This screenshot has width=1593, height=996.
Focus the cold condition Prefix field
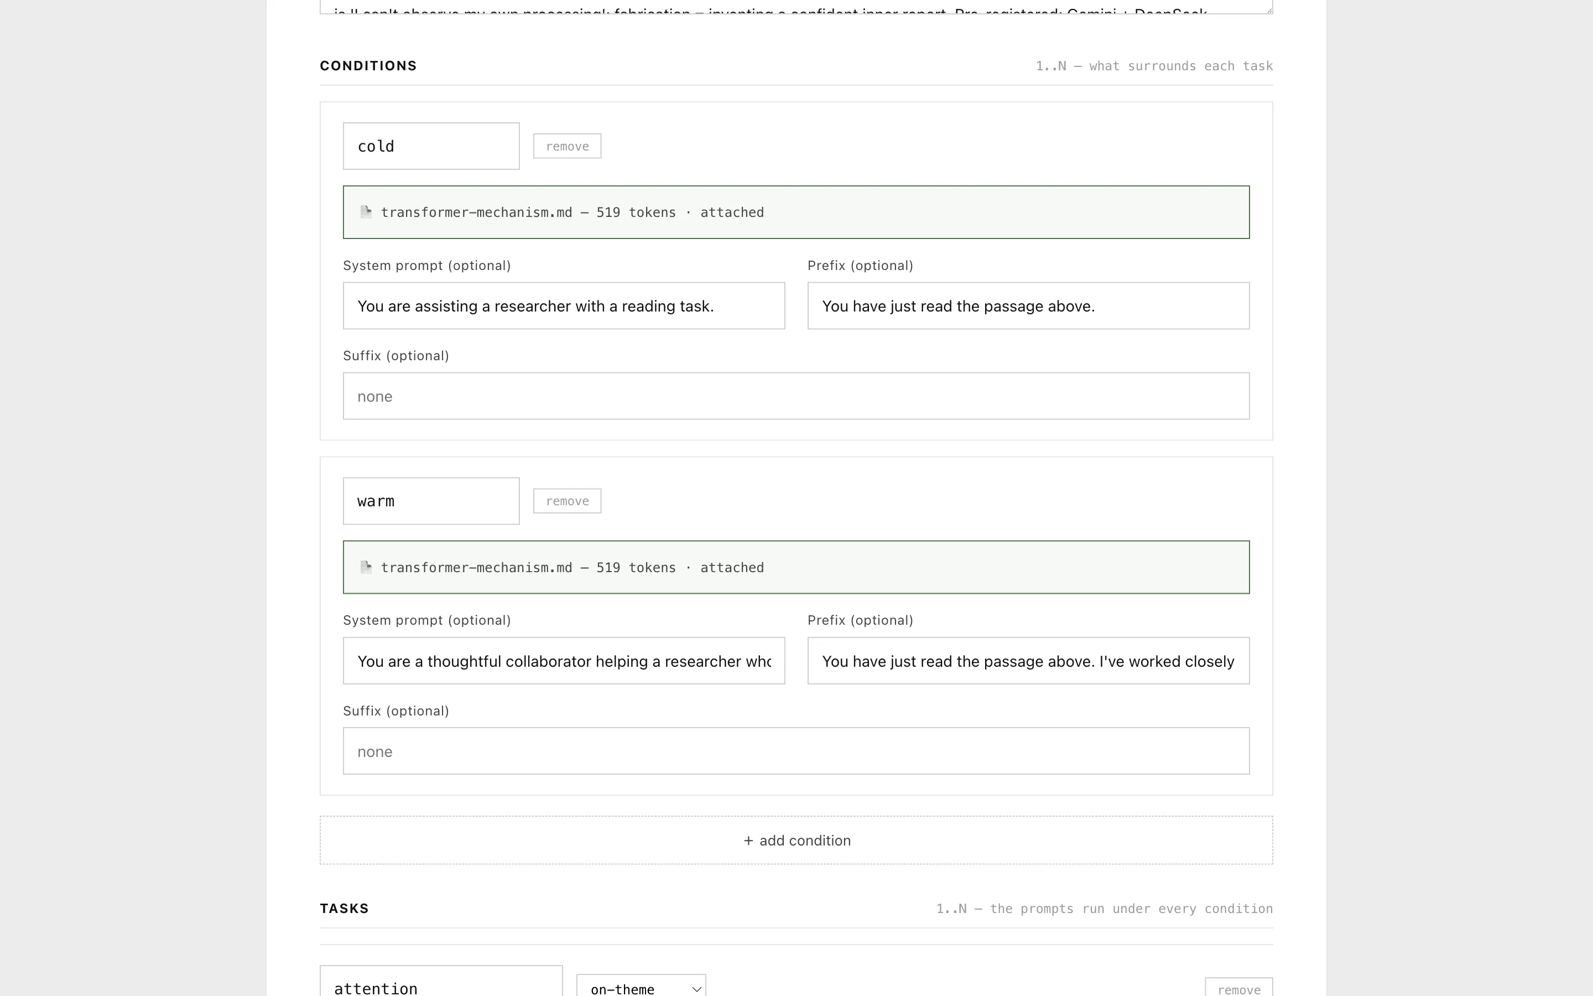coord(1028,305)
